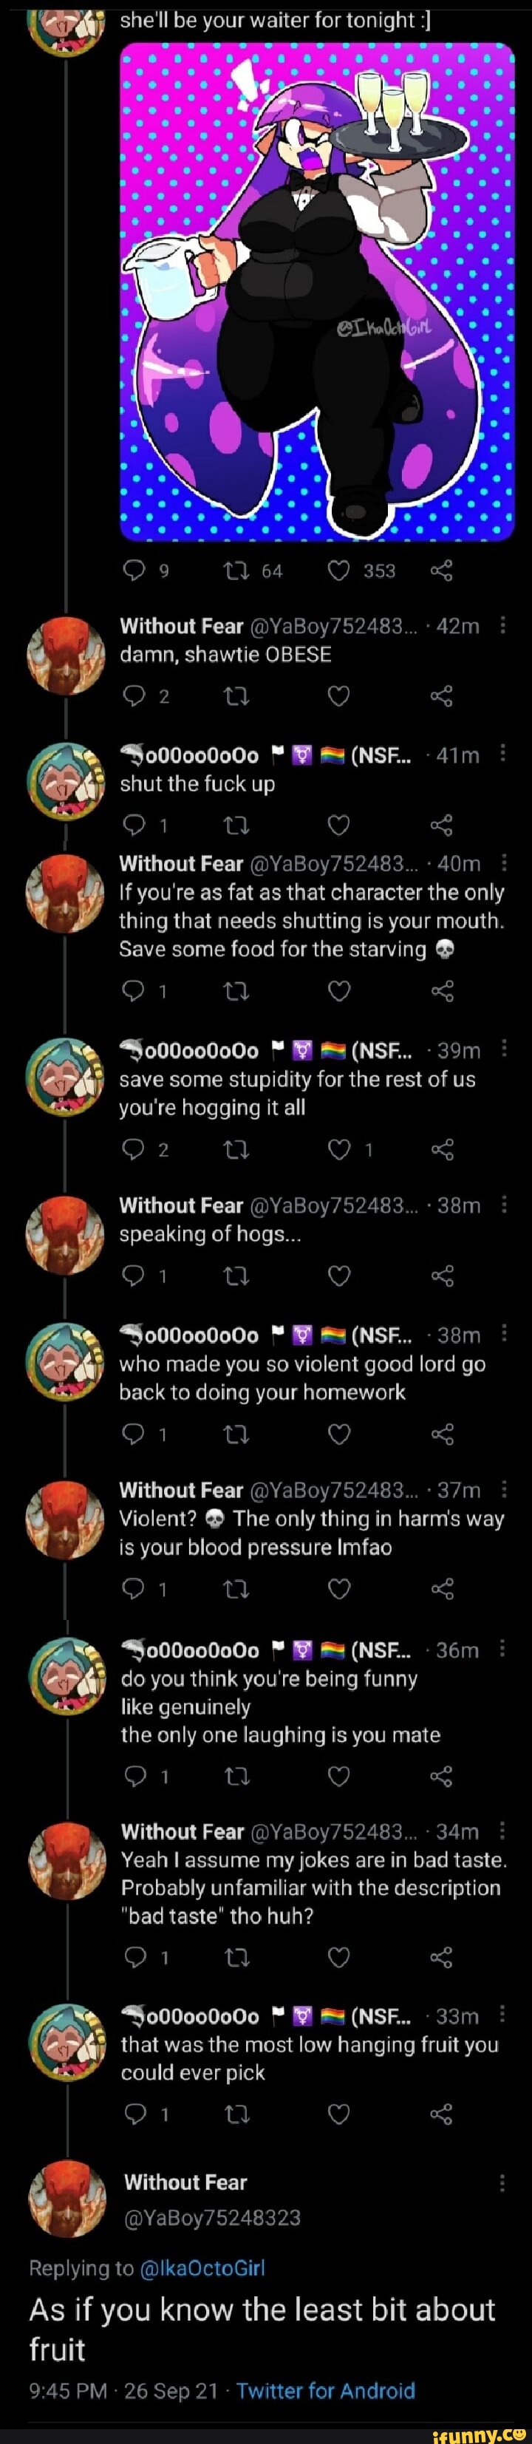Open more options on the 42m tweet
This screenshot has width=532, height=2444.
502,625
